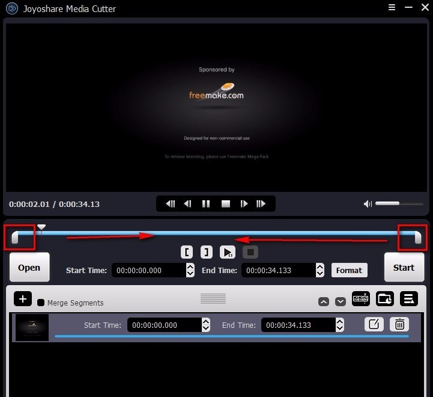Click the video preview area
This screenshot has width=433, height=397.
[216, 108]
